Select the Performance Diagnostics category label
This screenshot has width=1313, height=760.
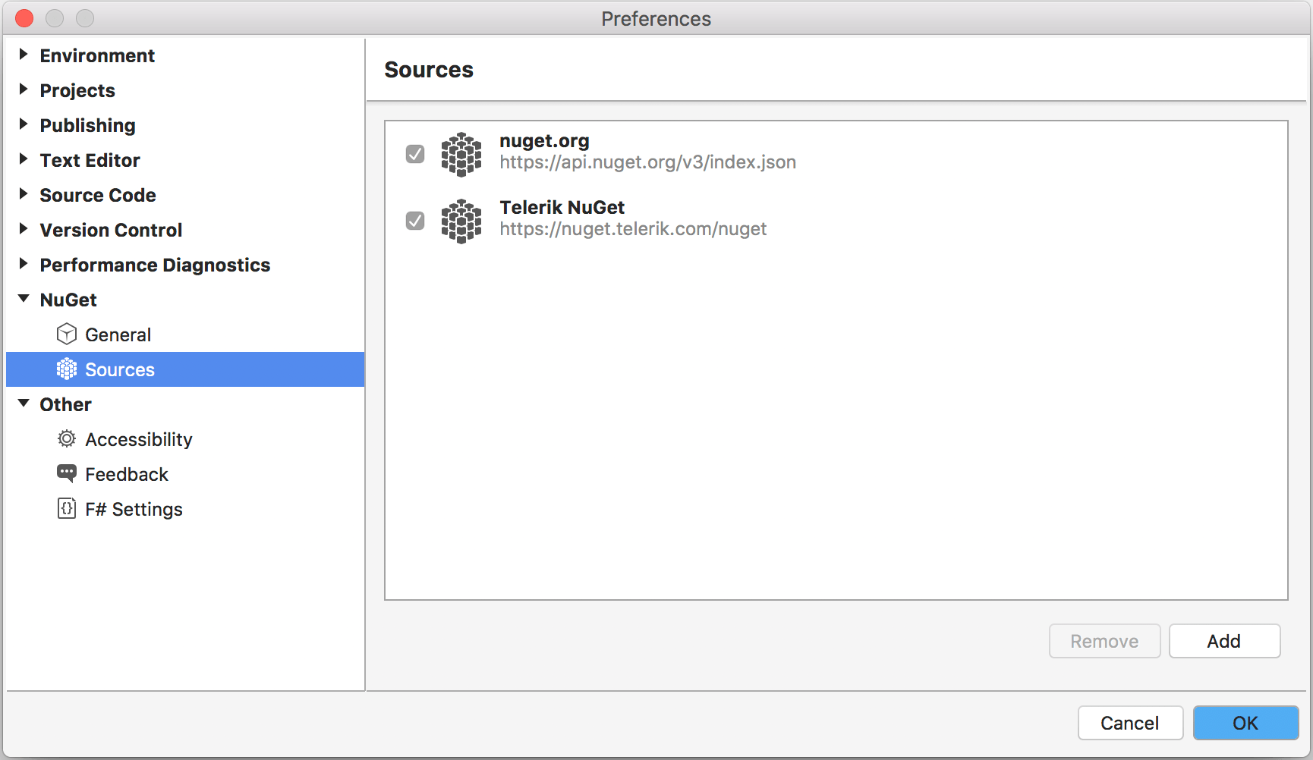point(155,265)
